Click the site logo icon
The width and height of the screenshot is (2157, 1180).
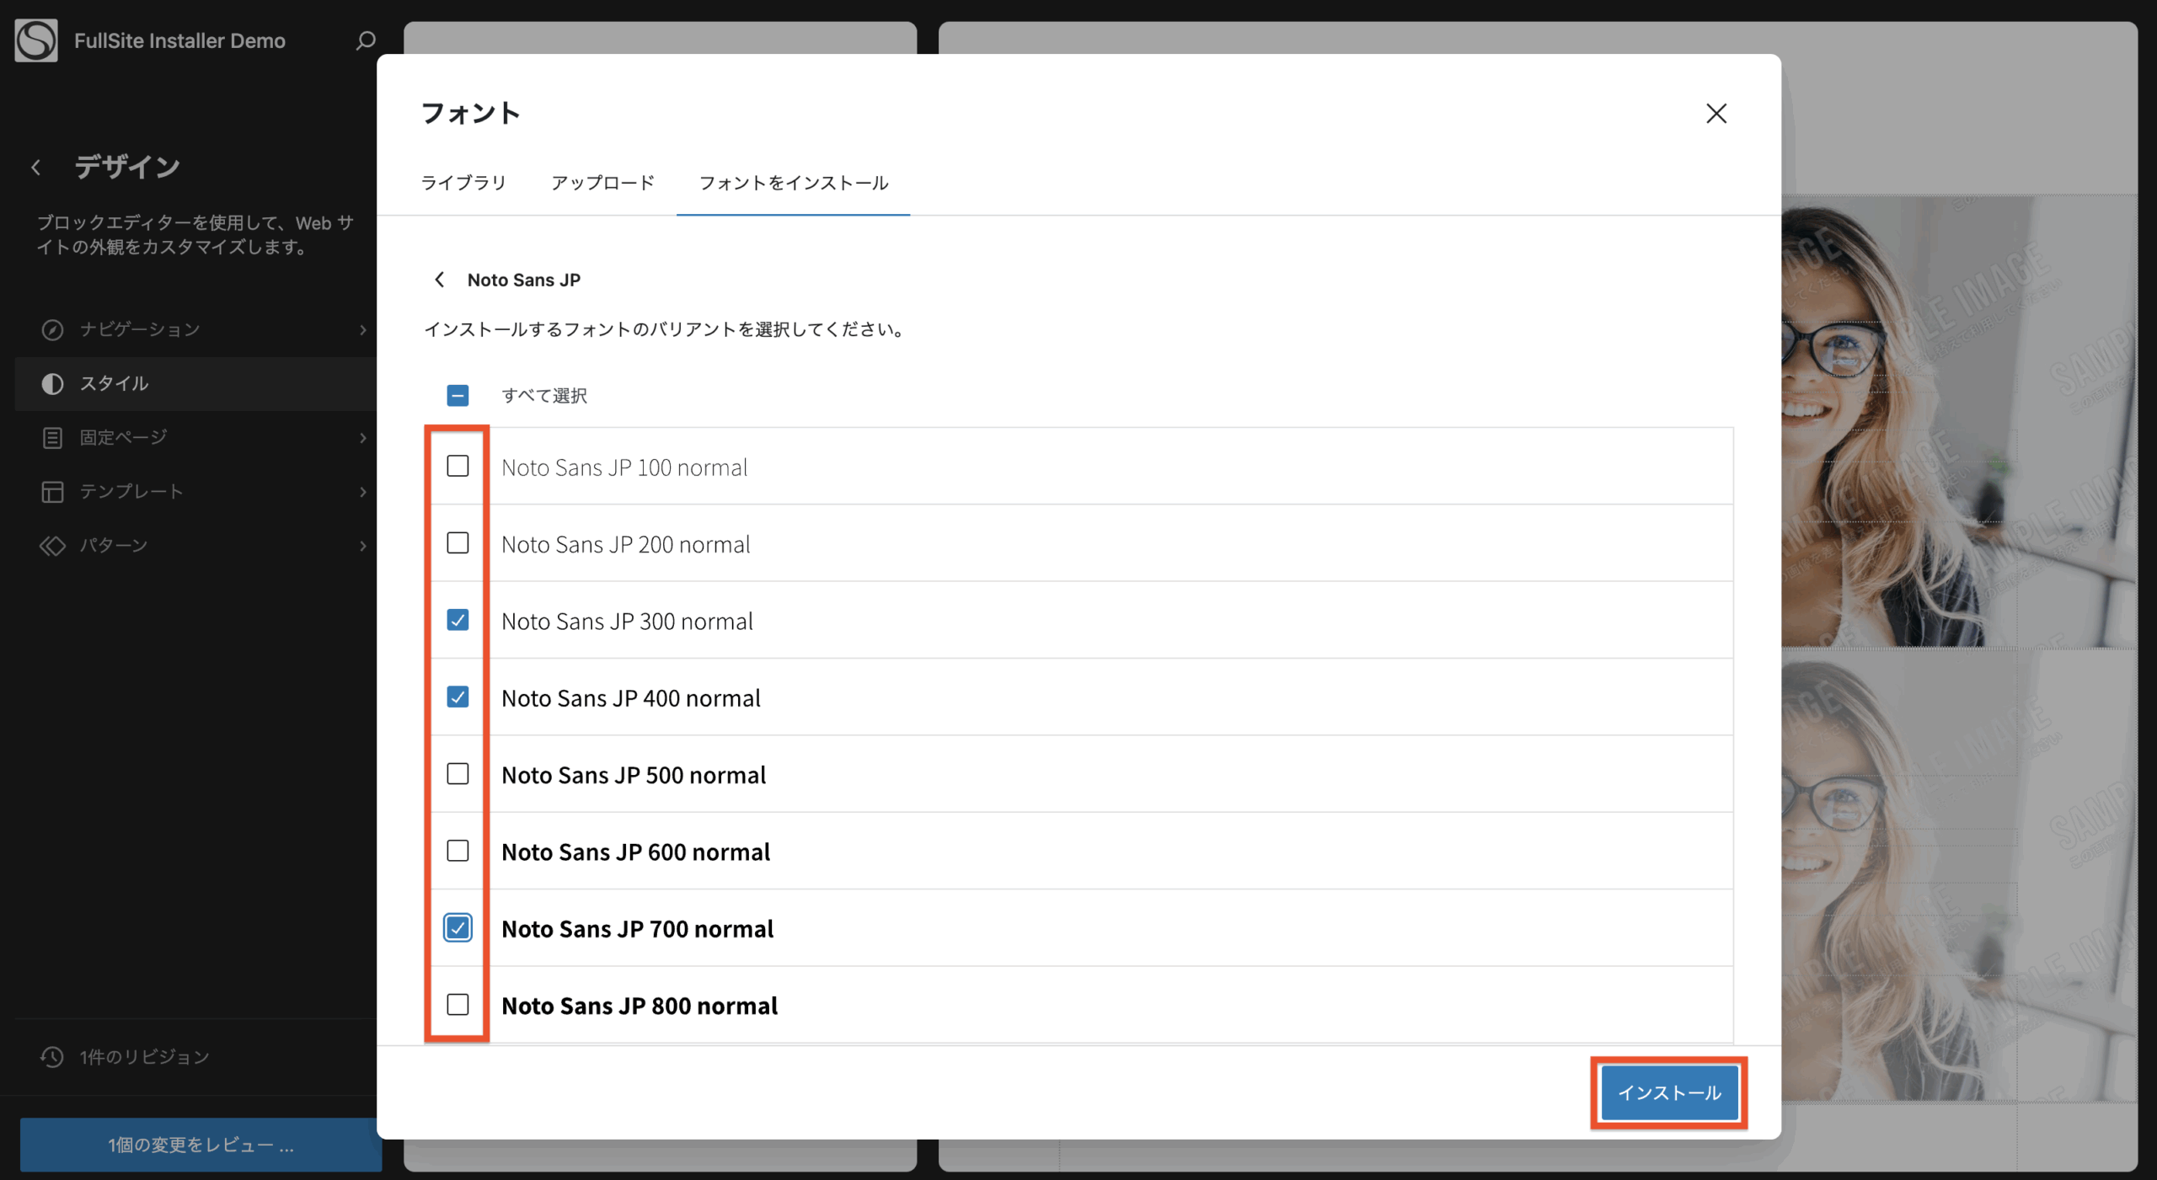36,40
